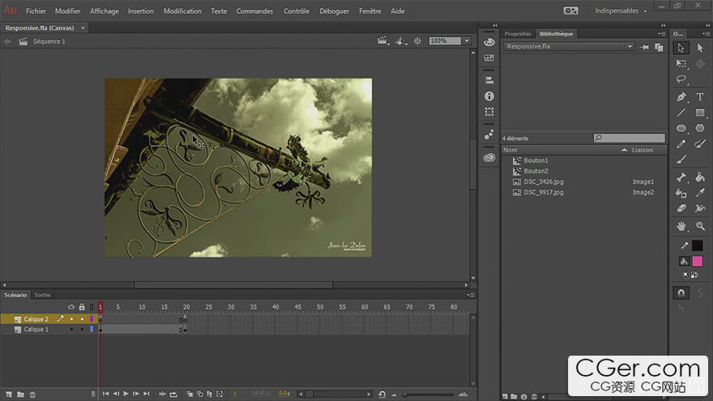Click Séquence 1 in the edit bar
This screenshot has width=713, height=401.
(x=49, y=41)
